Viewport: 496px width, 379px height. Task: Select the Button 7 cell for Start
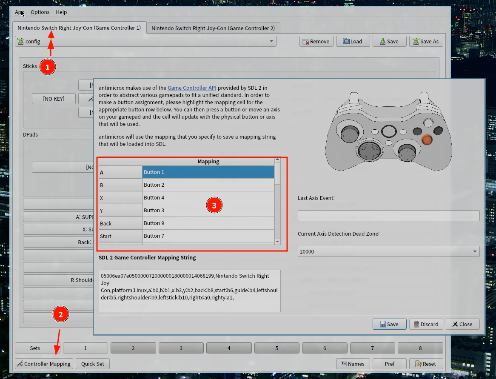click(x=208, y=236)
